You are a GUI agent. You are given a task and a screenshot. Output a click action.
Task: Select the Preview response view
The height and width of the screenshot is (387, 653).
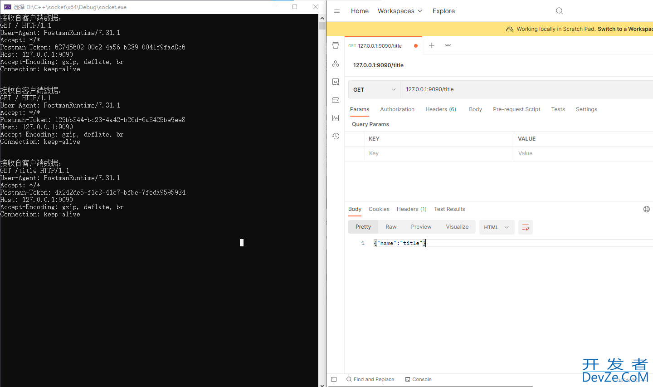[x=421, y=227]
